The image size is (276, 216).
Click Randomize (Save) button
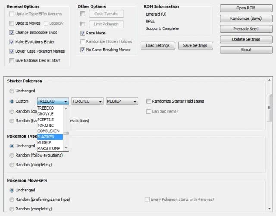click(246, 19)
